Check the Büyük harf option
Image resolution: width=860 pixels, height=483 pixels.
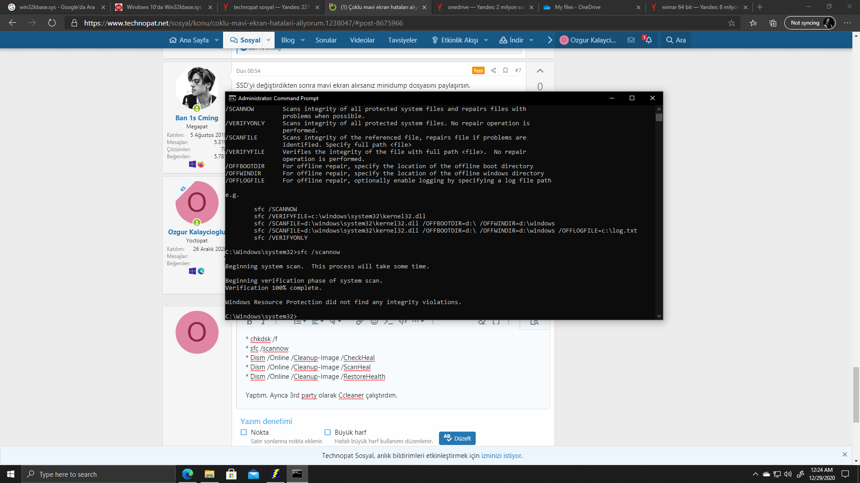[x=327, y=432]
